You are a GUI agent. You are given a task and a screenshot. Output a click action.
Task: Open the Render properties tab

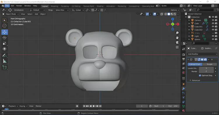pos(184,55)
